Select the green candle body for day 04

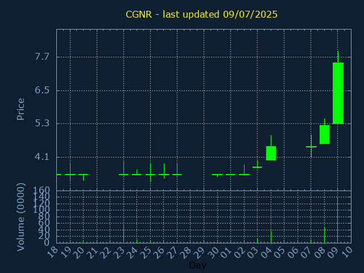tap(271, 153)
